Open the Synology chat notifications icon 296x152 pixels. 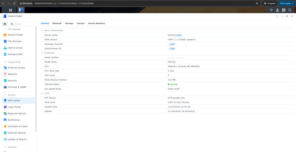coord(271,10)
